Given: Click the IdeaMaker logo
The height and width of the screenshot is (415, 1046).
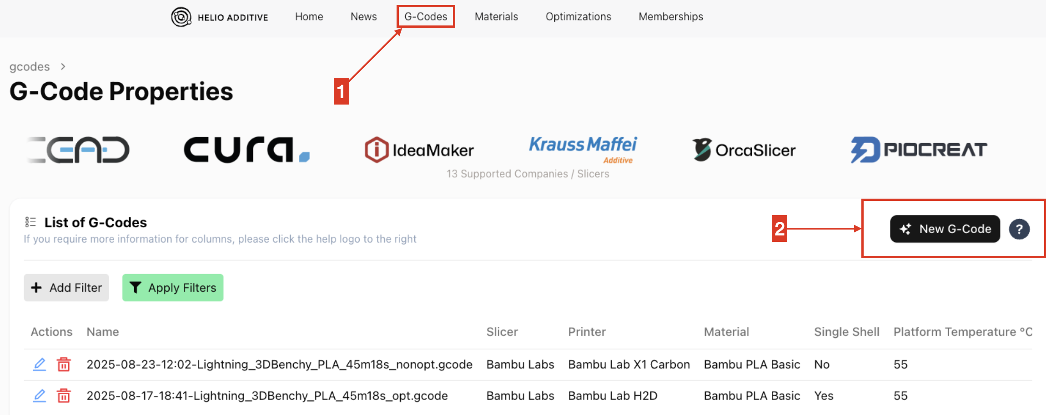Looking at the screenshot, I should coord(419,150).
